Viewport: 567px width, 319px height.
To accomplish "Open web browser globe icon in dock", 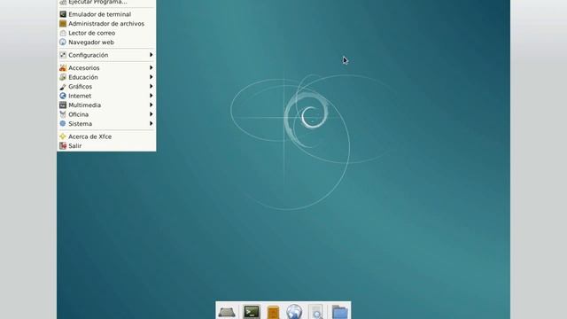I will tap(294, 312).
